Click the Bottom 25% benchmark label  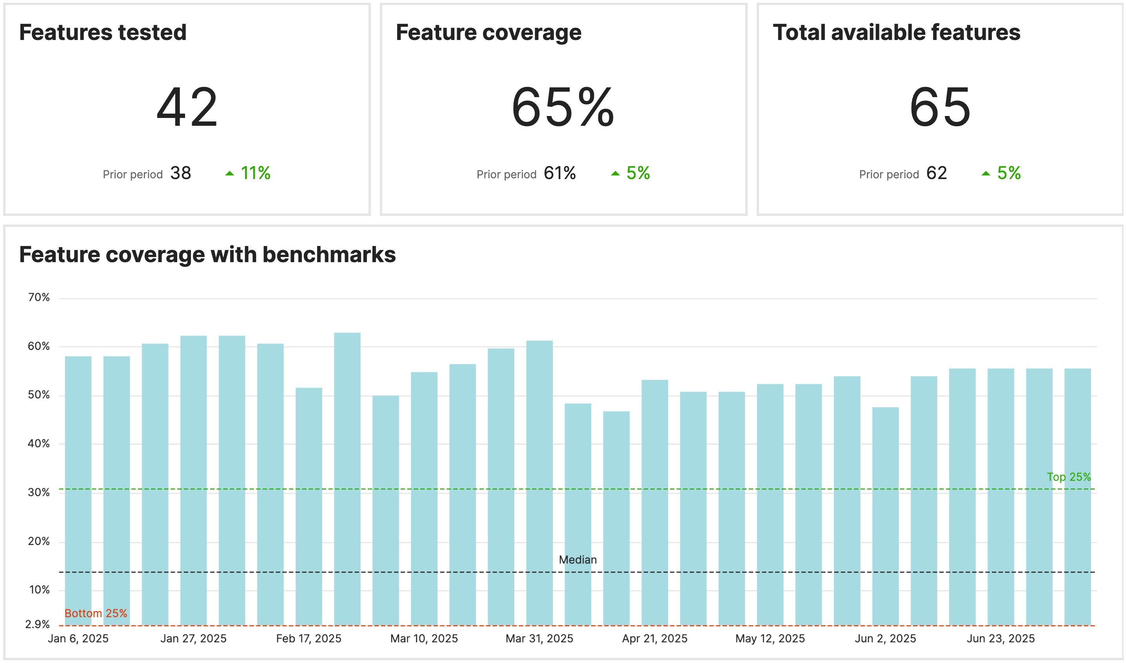point(95,614)
